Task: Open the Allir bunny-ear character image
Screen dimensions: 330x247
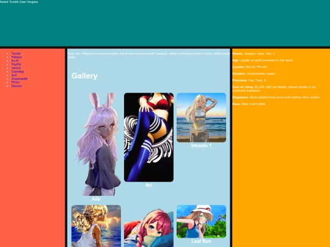Action: (96, 145)
